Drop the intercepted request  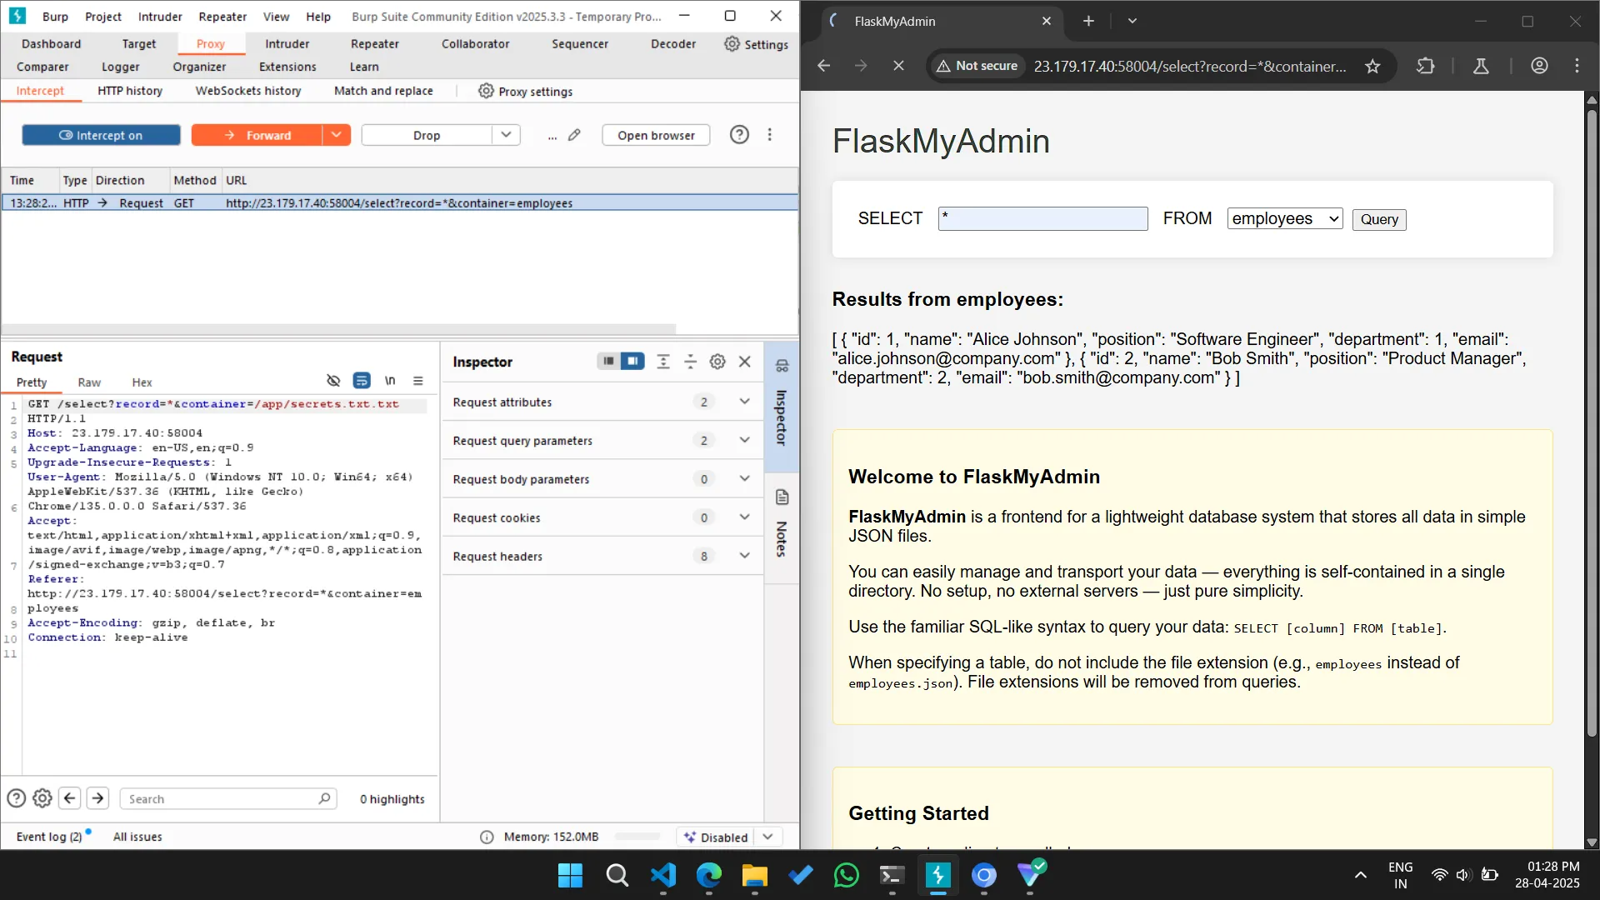427,135
